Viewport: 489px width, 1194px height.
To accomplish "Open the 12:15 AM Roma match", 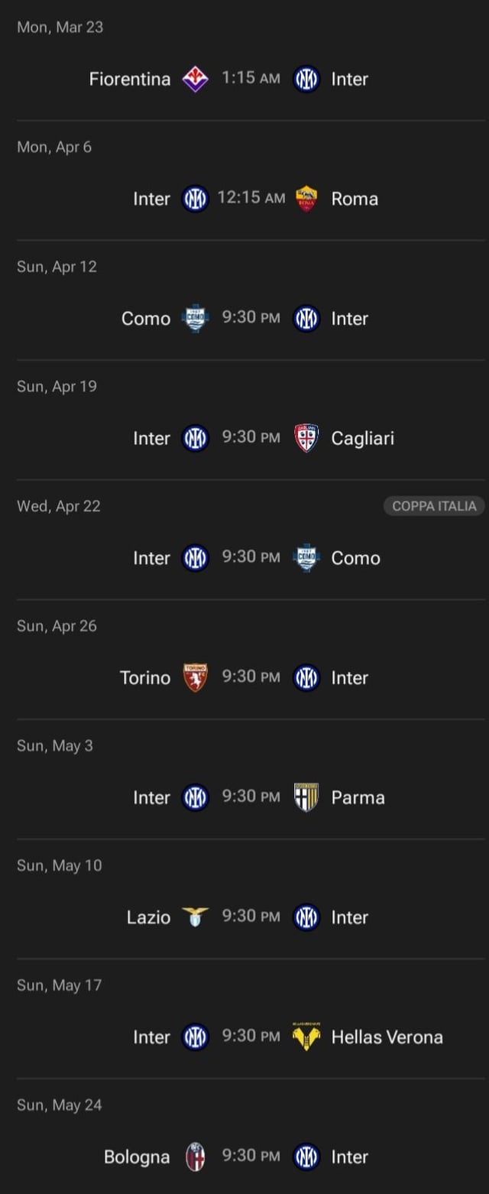I will tap(251, 198).
